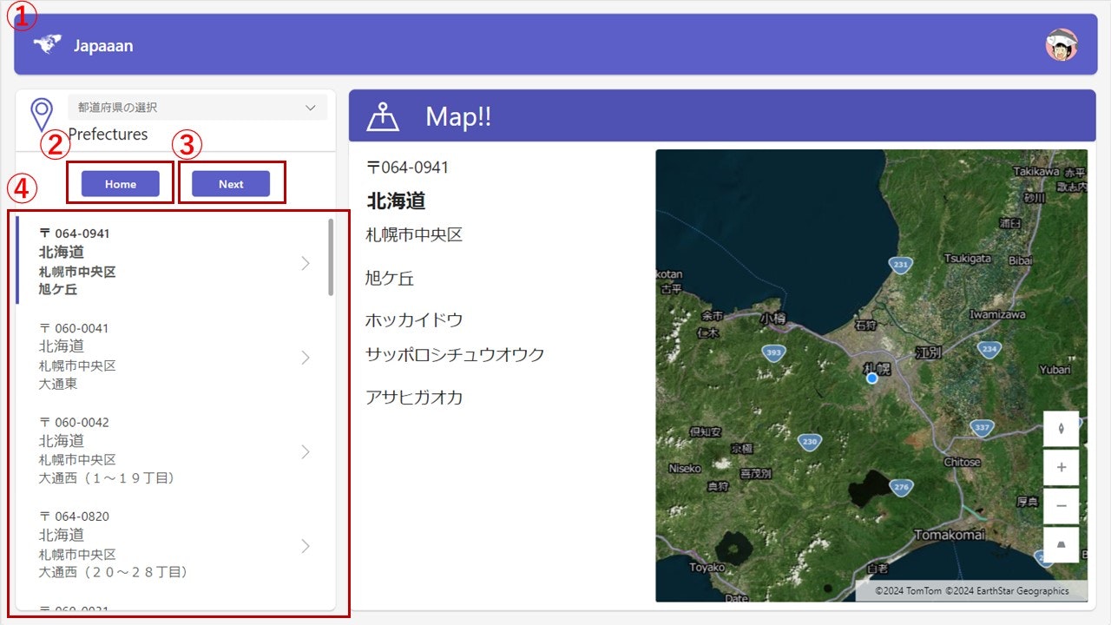Click route 231 shield on map
Viewport: 1111px width, 625px height.
pyautogui.click(x=901, y=265)
